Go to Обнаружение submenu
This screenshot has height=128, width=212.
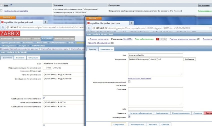coord(9,46)
